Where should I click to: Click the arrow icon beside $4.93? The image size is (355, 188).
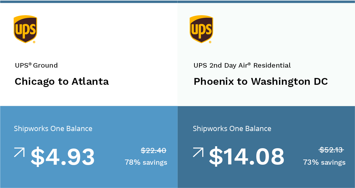coord(19,152)
